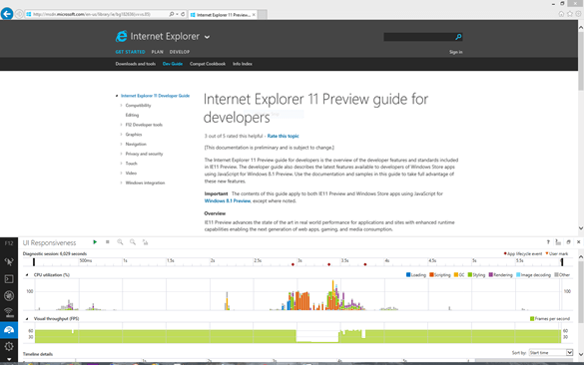Open the Emulation settings gear icon
584x365 pixels.
9,346
